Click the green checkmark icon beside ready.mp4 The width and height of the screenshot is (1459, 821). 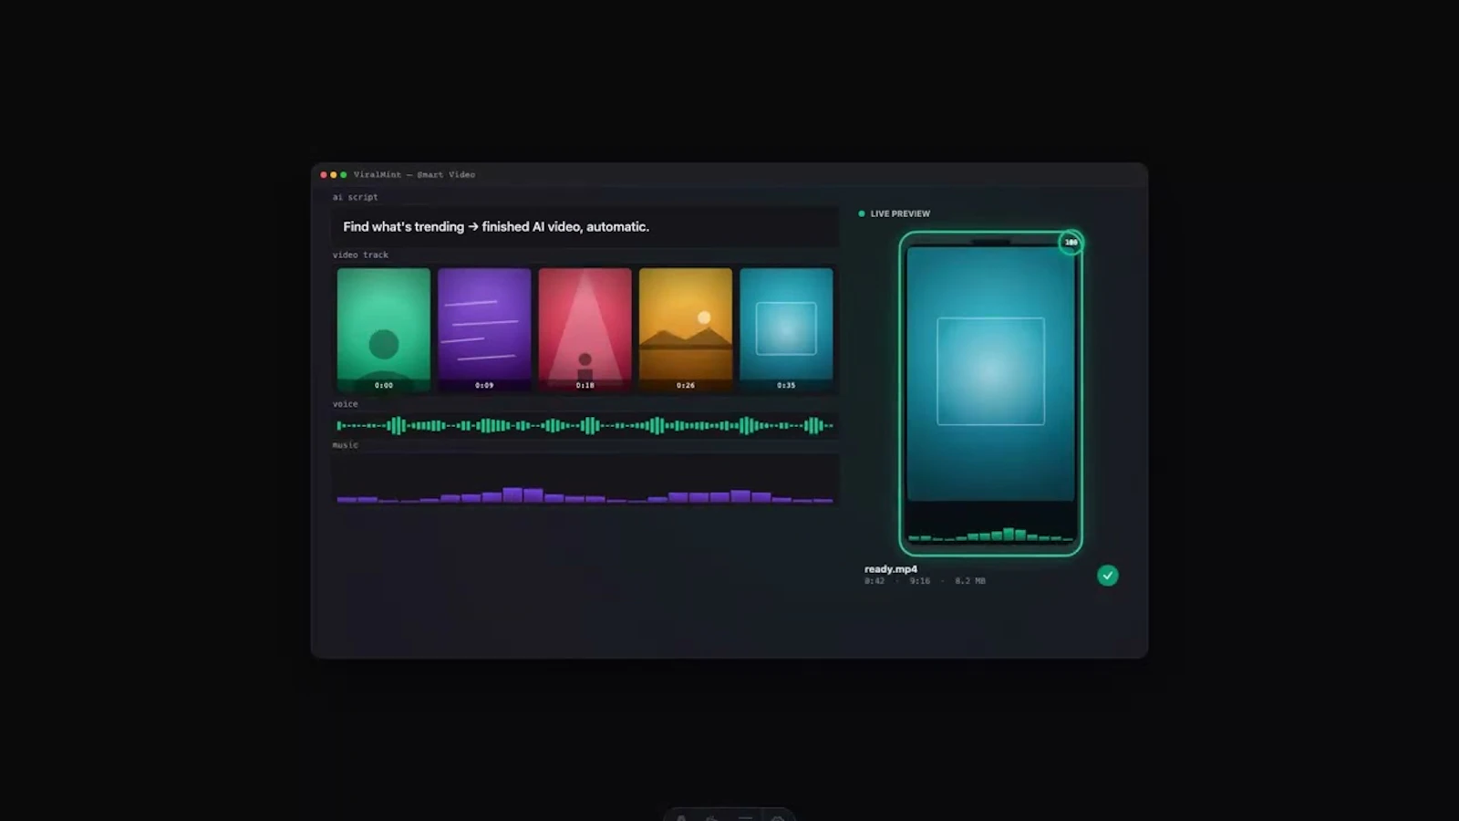(x=1107, y=576)
